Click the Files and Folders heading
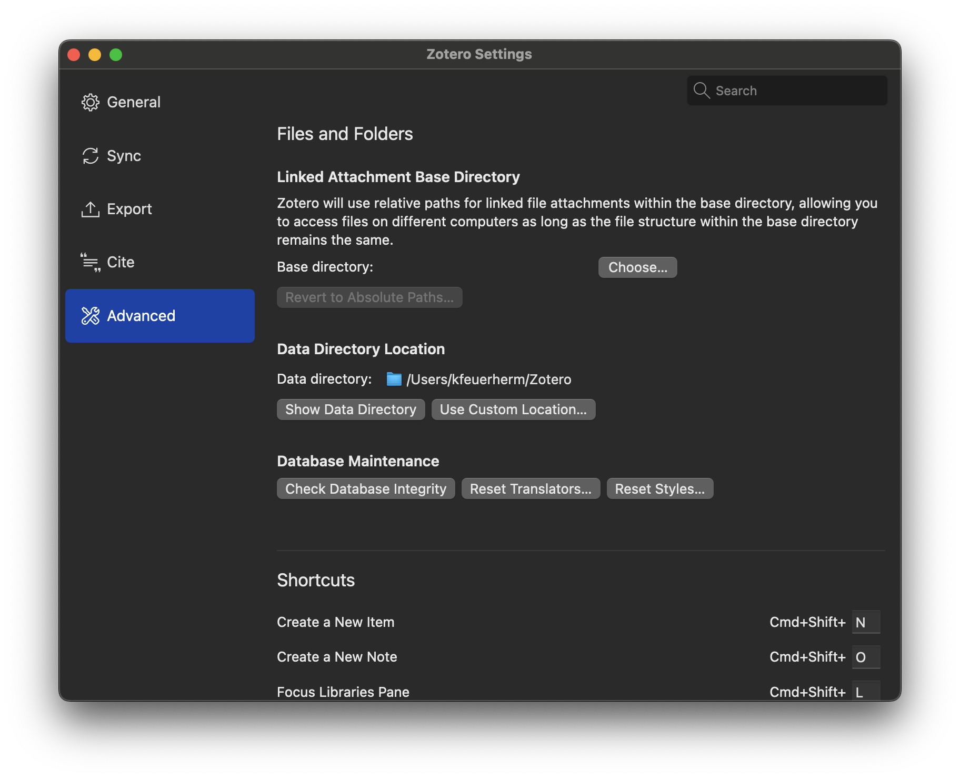 [345, 134]
